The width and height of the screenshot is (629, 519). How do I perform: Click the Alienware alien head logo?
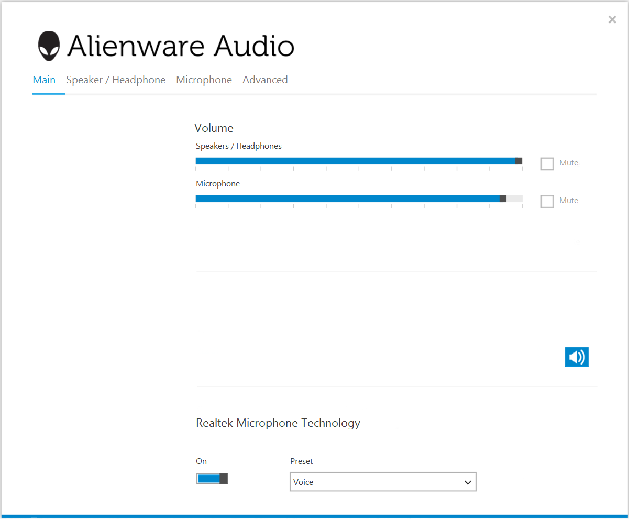coord(49,46)
